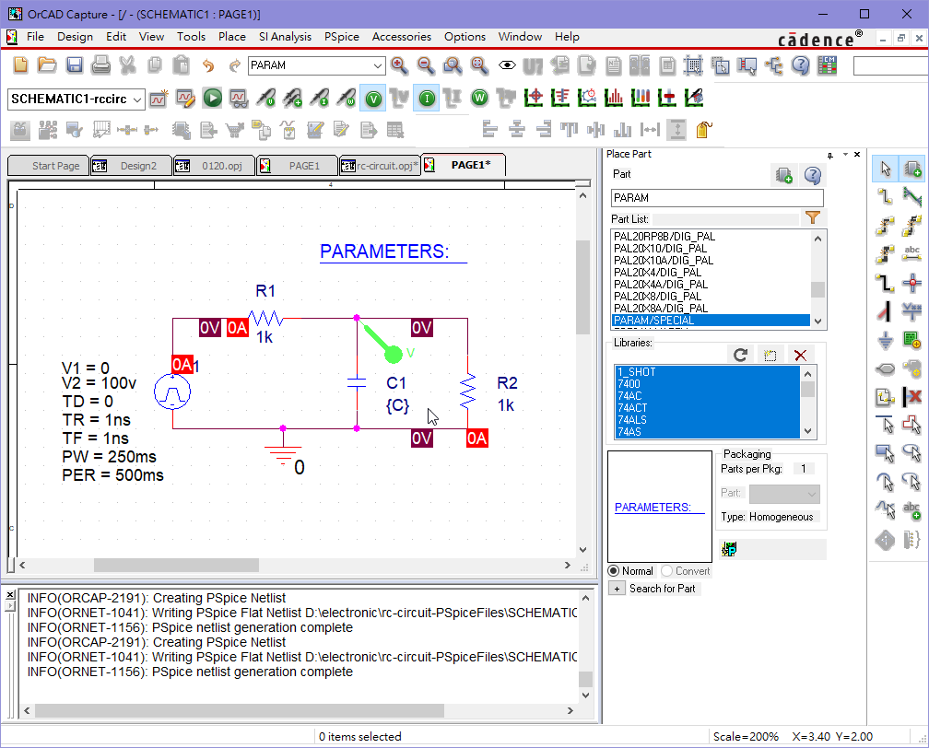This screenshot has width=929, height=748.
Task: Toggle bias current display (I button)
Action: point(427,99)
